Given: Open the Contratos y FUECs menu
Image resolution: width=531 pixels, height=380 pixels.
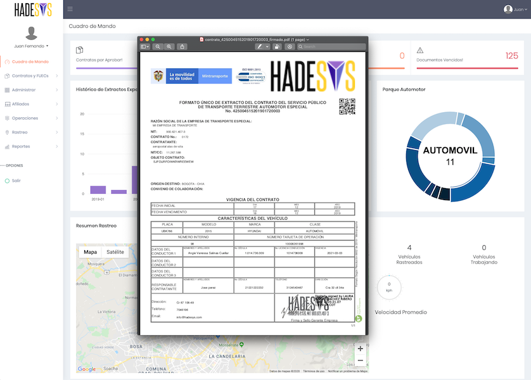Looking at the screenshot, I should pos(30,76).
